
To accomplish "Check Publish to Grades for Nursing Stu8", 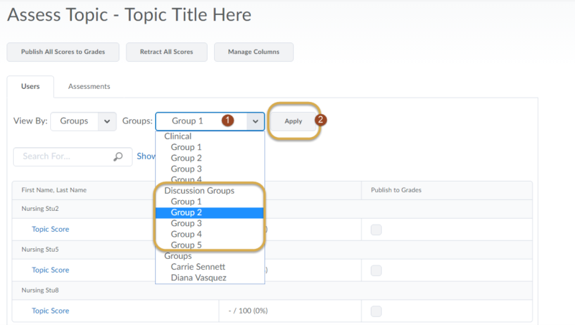I will point(376,311).
